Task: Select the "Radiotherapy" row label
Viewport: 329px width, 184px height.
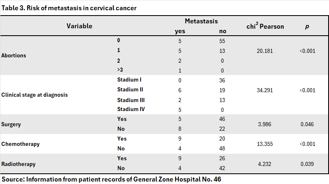Action: (18, 164)
